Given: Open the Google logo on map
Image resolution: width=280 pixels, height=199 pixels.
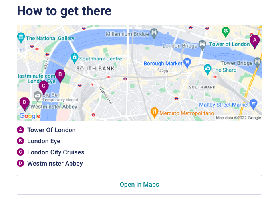Looking at the screenshot, I should click(x=30, y=116).
